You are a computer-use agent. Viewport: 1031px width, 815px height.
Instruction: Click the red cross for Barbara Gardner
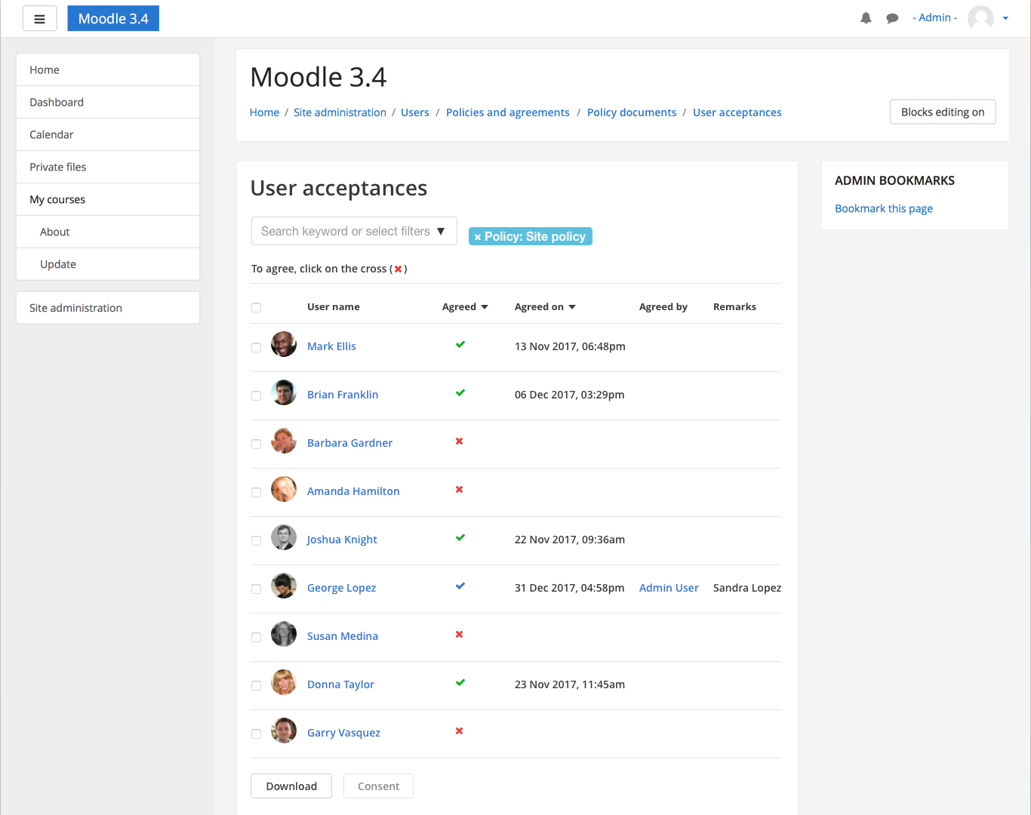tap(459, 441)
